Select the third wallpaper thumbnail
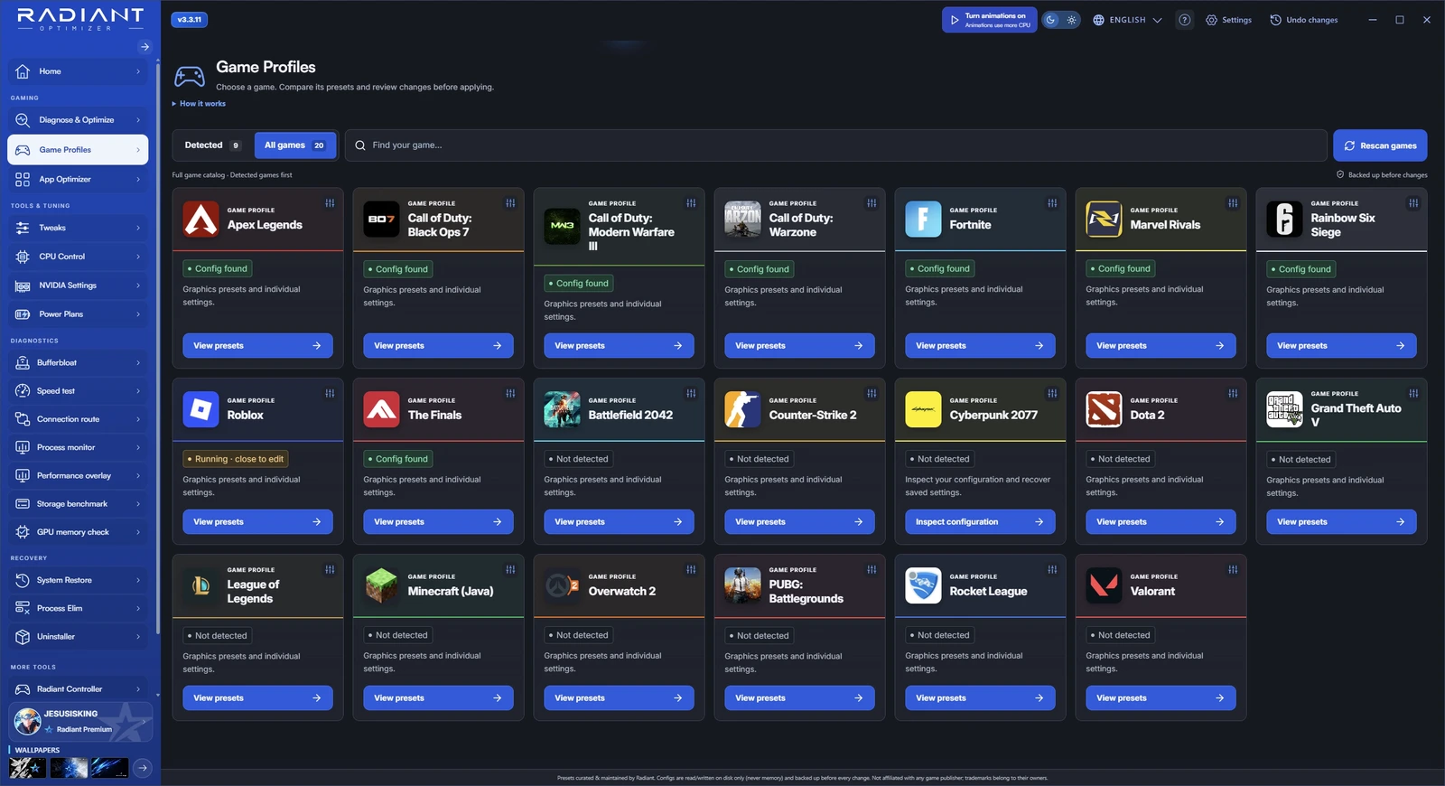The image size is (1445, 786). [x=110, y=768]
